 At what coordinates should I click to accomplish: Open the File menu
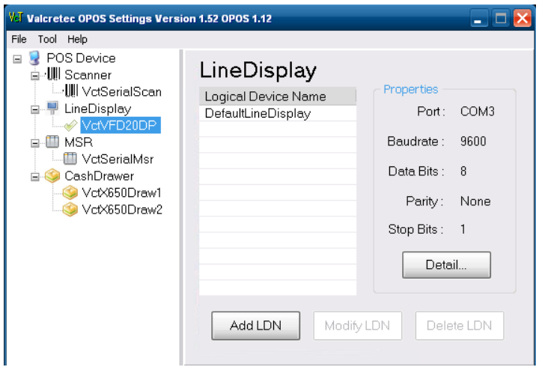click(19, 39)
